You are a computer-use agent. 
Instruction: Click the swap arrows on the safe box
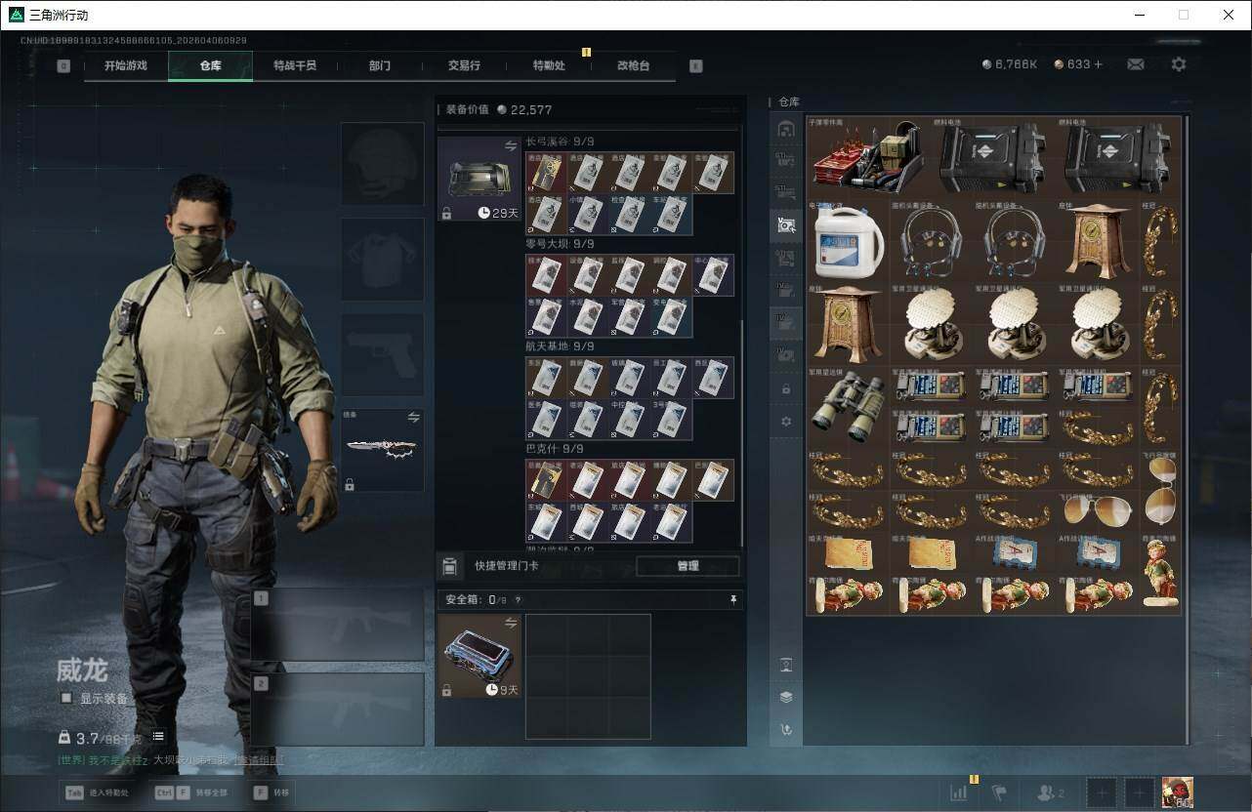tap(511, 623)
